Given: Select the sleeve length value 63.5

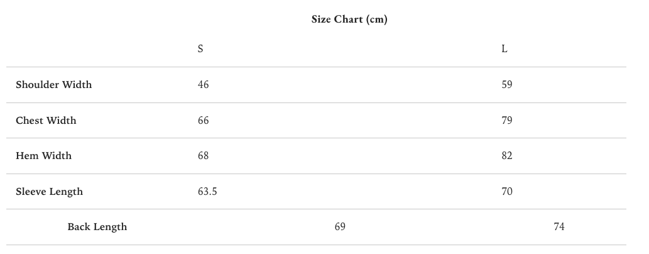Looking at the screenshot, I should coord(207,192).
